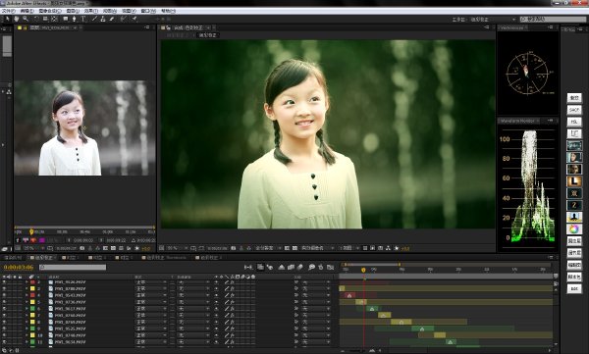Click the topmost white preset button
Screen dimensions: 589x354
pos(574,98)
